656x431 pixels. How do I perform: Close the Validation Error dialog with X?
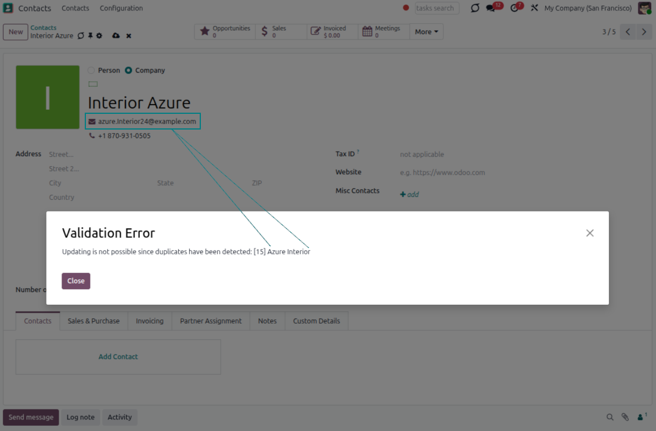point(590,233)
